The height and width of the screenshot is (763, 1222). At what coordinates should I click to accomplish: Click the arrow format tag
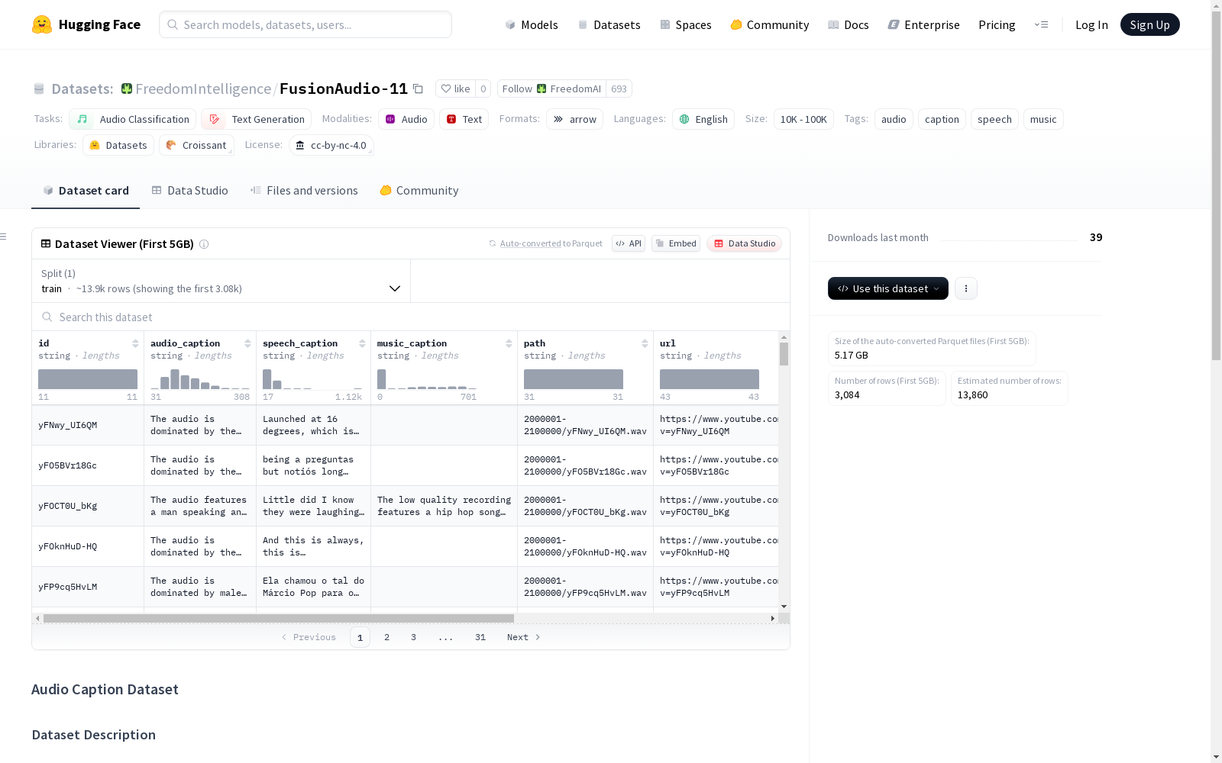pyautogui.click(x=574, y=119)
